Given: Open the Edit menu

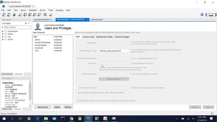Looking at the screenshot, I should [9, 10].
